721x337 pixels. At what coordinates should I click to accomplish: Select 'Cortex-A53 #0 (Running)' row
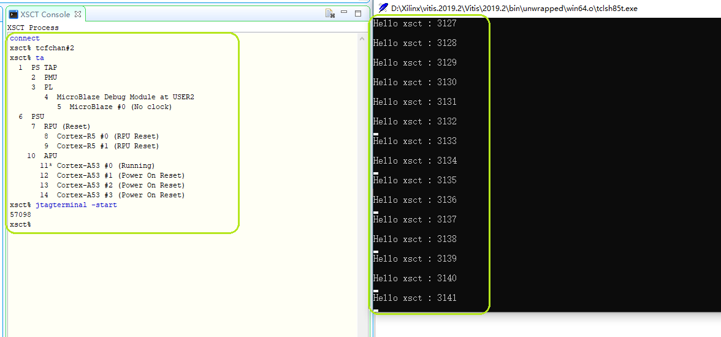(97, 165)
